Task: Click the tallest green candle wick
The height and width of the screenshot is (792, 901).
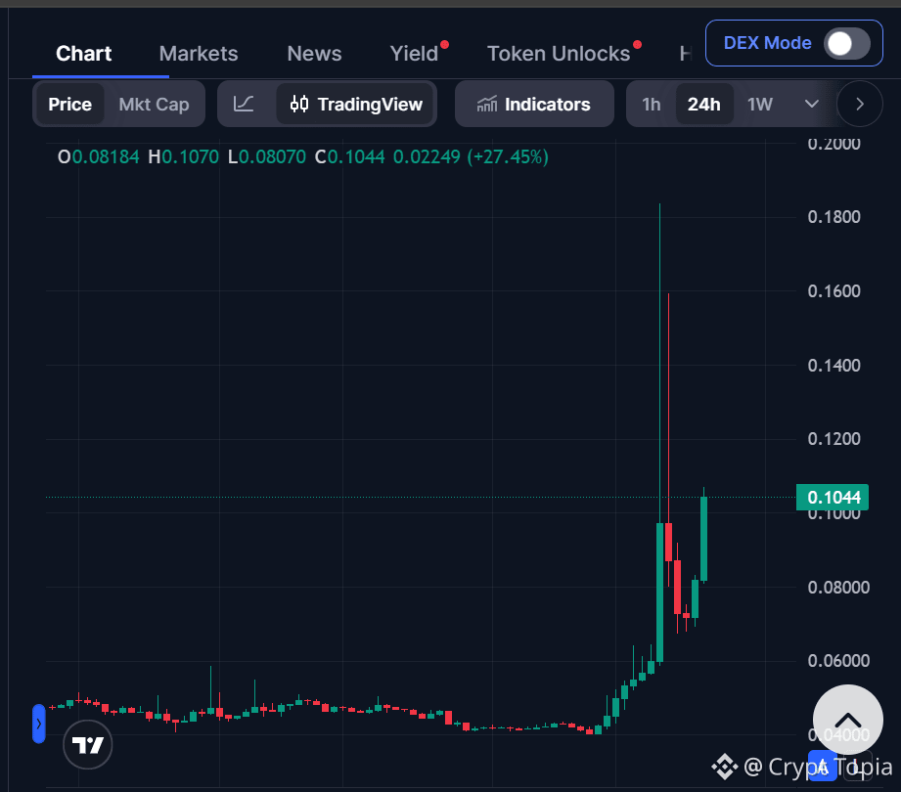Action: tap(659, 362)
